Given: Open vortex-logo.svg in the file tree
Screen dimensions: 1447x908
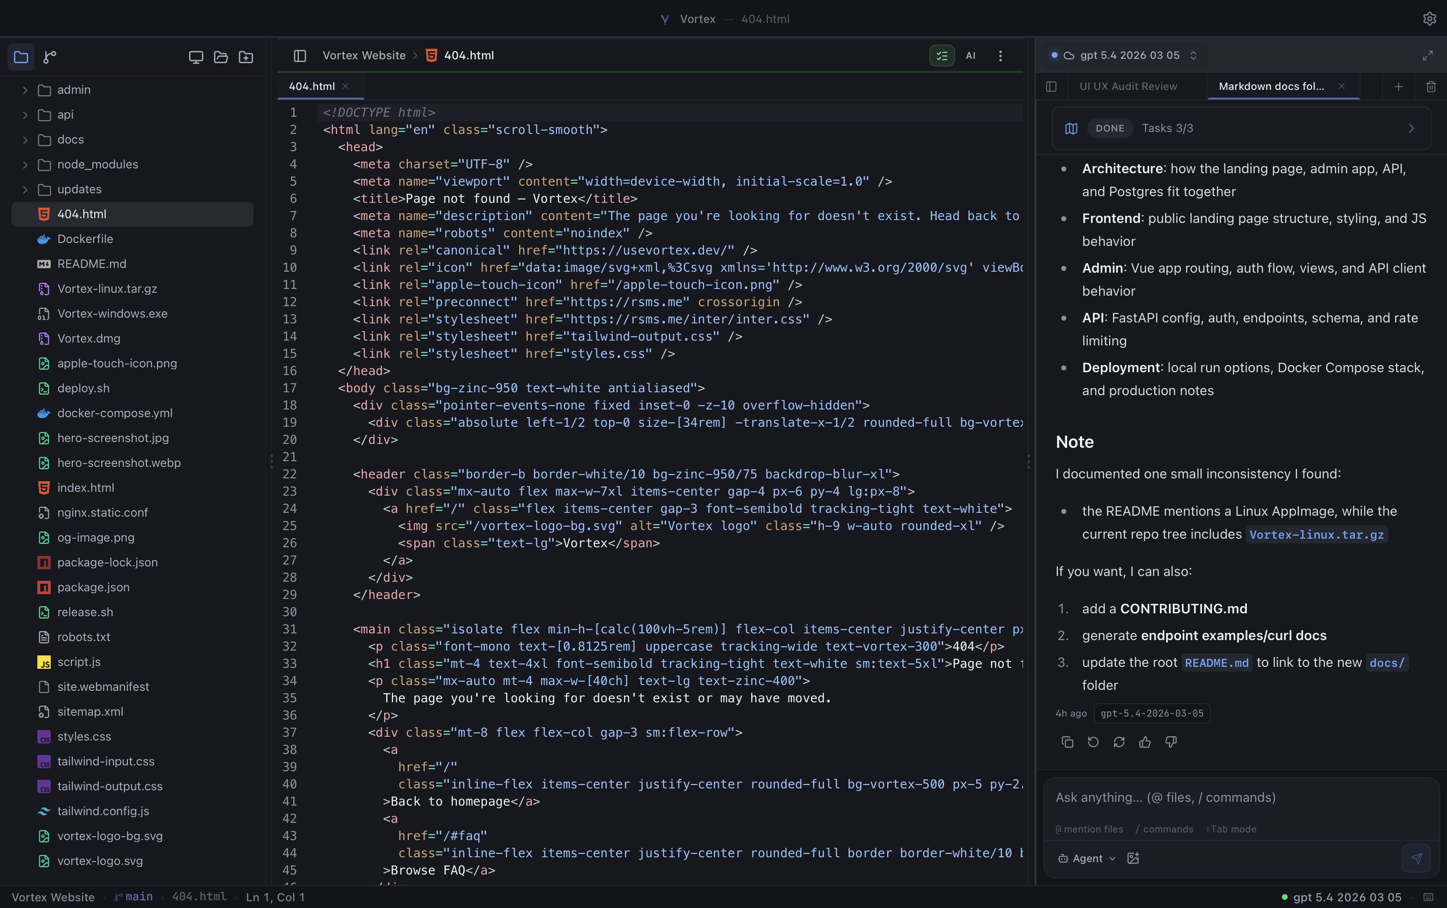Looking at the screenshot, I should click(x=132, y=861).
